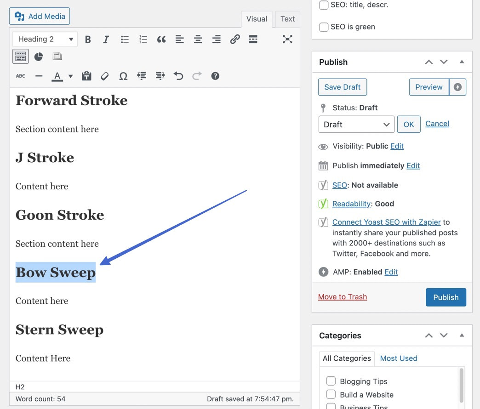480x409 pixels.
Task: Edit the post visibility setting
Action: tap(398, 146)
